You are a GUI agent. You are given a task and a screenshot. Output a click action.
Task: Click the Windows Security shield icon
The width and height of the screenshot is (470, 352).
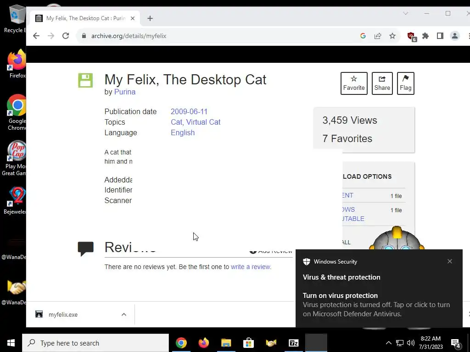coord(307,262)
